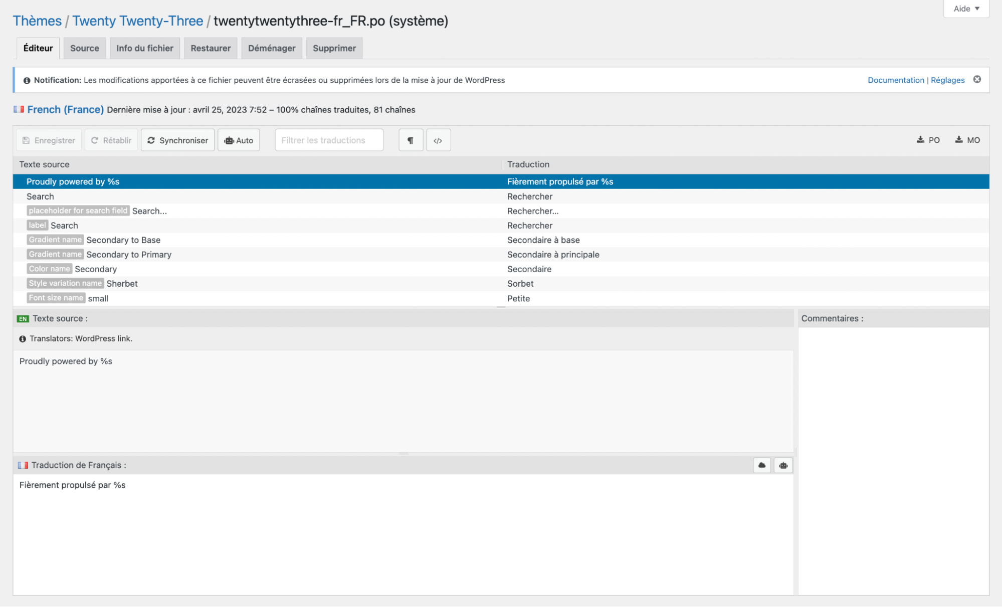Open the Réglages link

pyautogui.click(x=947, y=80)
